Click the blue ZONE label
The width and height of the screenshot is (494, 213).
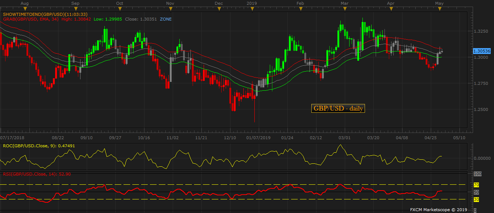tap(165, 19)
